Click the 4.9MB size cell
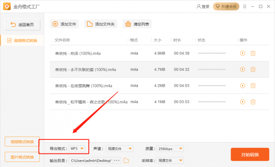The height and width of the screenshot is (167, 275). point(159,53)
